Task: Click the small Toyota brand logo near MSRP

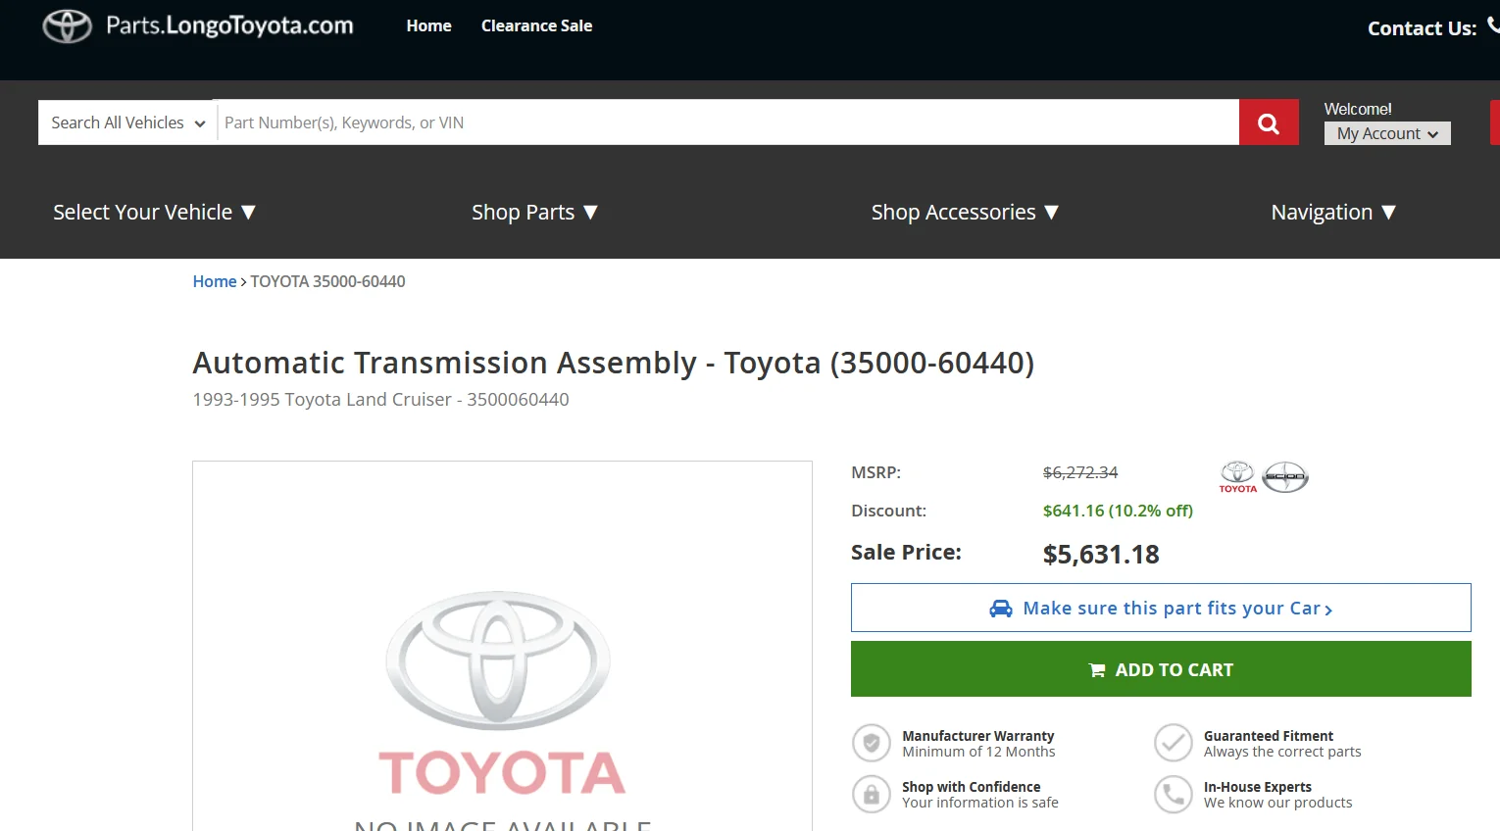Action: pyautogui.click(x=1237, y=476)
